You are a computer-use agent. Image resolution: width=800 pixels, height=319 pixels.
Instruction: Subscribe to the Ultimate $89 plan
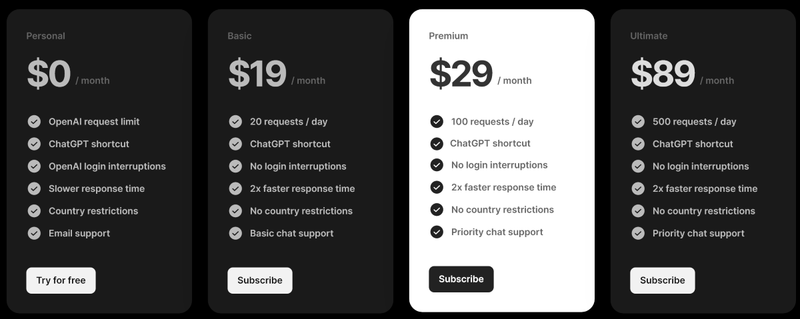(x=663, y=280)
